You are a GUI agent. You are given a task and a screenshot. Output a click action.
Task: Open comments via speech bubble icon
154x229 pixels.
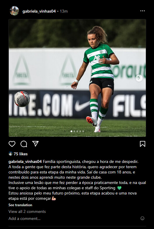coord(24,144)
